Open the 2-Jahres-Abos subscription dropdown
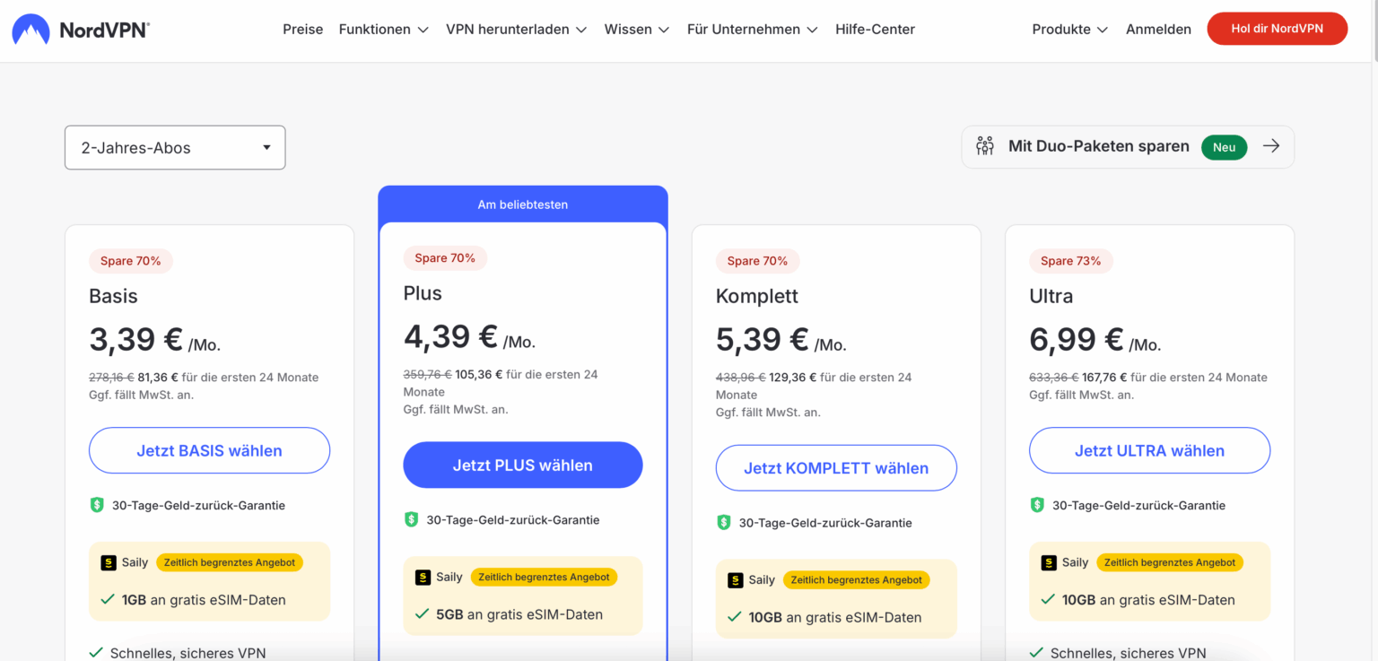The height and width of the screenshot is (661, 1378). point(175,148)
